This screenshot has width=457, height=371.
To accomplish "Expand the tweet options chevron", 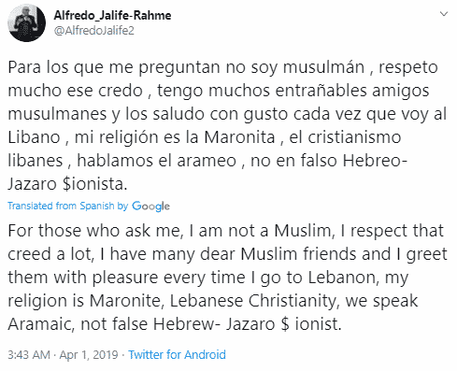I will (444, 14).
